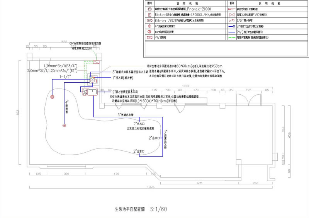
Task: Select the Bitron 72C legend description
Action: click(179, 20)
